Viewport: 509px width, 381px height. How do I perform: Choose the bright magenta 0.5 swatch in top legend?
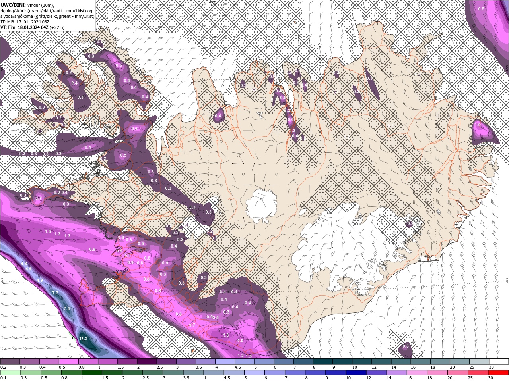pyautogui.click(x=68, y=362)
